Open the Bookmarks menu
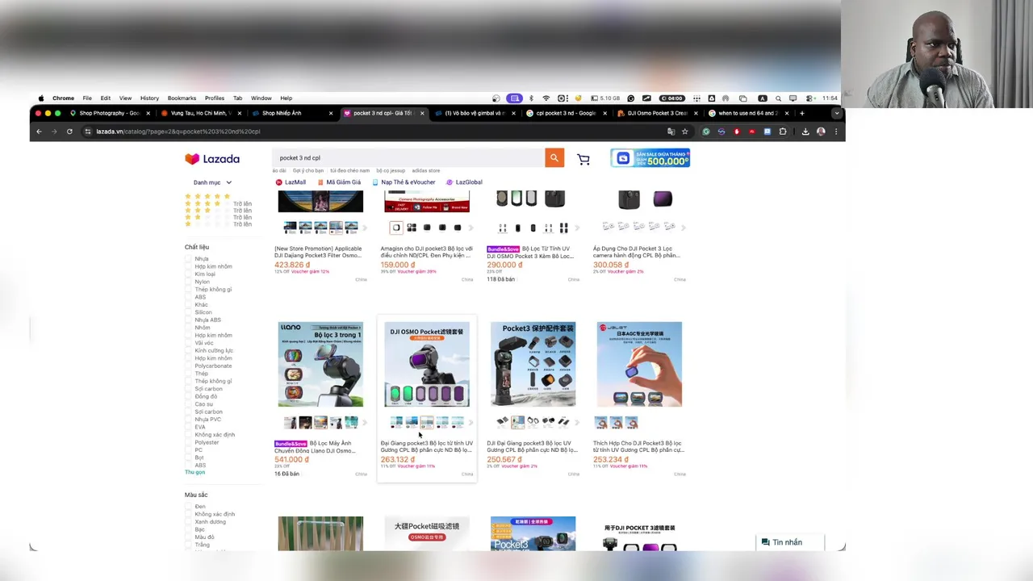1033x581 pixels. click(182, 98)
